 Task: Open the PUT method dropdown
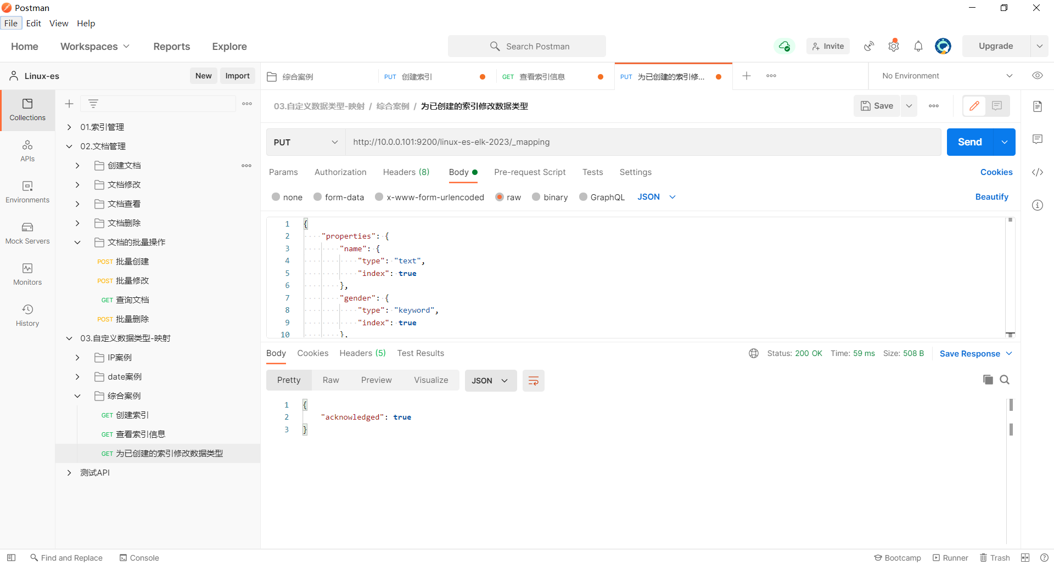(306, 142)
